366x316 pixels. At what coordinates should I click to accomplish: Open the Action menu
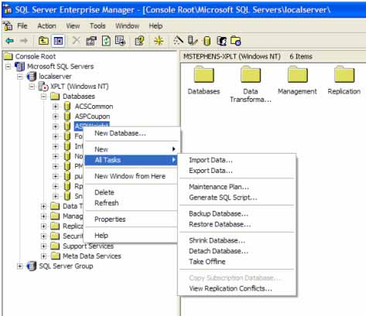[x=46, y=26]
